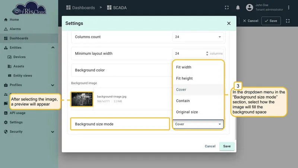298x168 pixels.
Task: Click the Settings gear icon in sidebar
Action: pyautogui.click(x=6, y=122)
